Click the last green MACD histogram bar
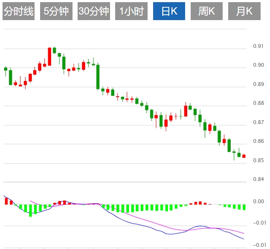Screen dimensions: 270x249 click(x=244, y=207)
